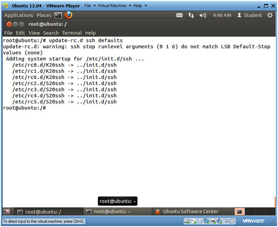Click the terminal scrollbar on right edge
This screenshot has height=227, width=278.
(x=275, y=202)
